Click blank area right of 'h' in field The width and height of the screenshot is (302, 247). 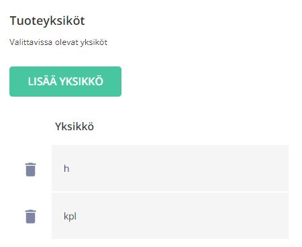click(x=179, y=168)
